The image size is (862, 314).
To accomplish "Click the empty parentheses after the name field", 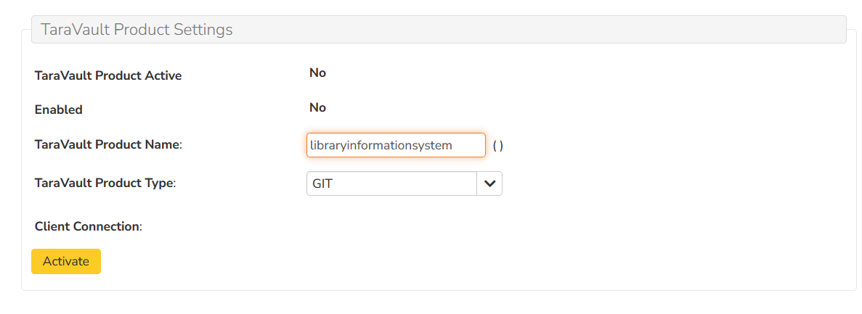I will 498,146.
